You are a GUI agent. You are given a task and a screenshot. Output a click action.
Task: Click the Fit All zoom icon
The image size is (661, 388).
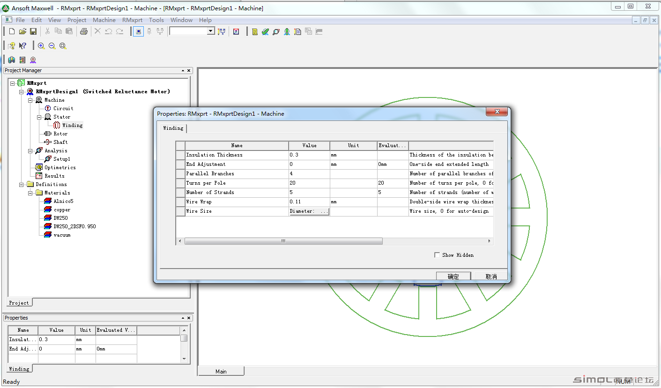63,45
